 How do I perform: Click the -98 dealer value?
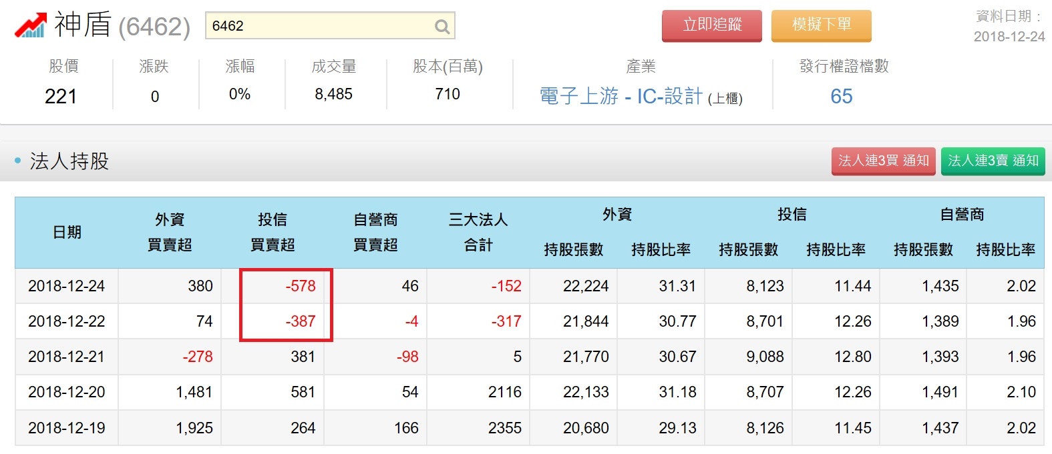tap(407, 357)
